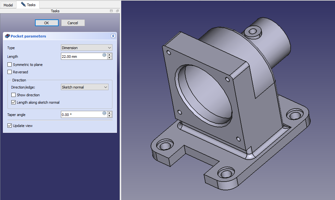This screenshot has height=200, width=335.
Task: Confirm pocket with OK button
Action: point(47,23)
